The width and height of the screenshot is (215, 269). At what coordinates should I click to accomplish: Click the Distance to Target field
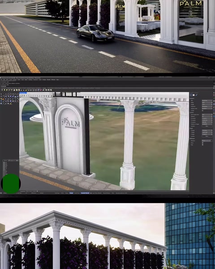(x=207, y=124)
